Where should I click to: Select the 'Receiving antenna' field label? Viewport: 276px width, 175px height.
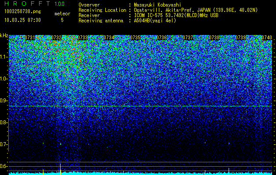point(101,21)
